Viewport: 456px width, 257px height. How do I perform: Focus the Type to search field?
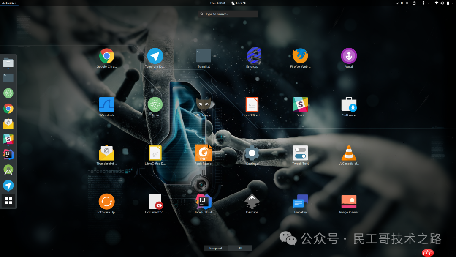[228, 14]
